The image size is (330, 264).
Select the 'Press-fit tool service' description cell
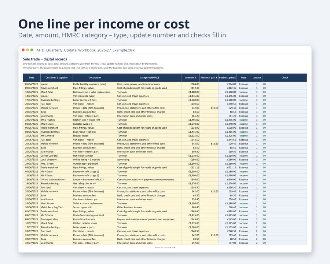(95, 219)
